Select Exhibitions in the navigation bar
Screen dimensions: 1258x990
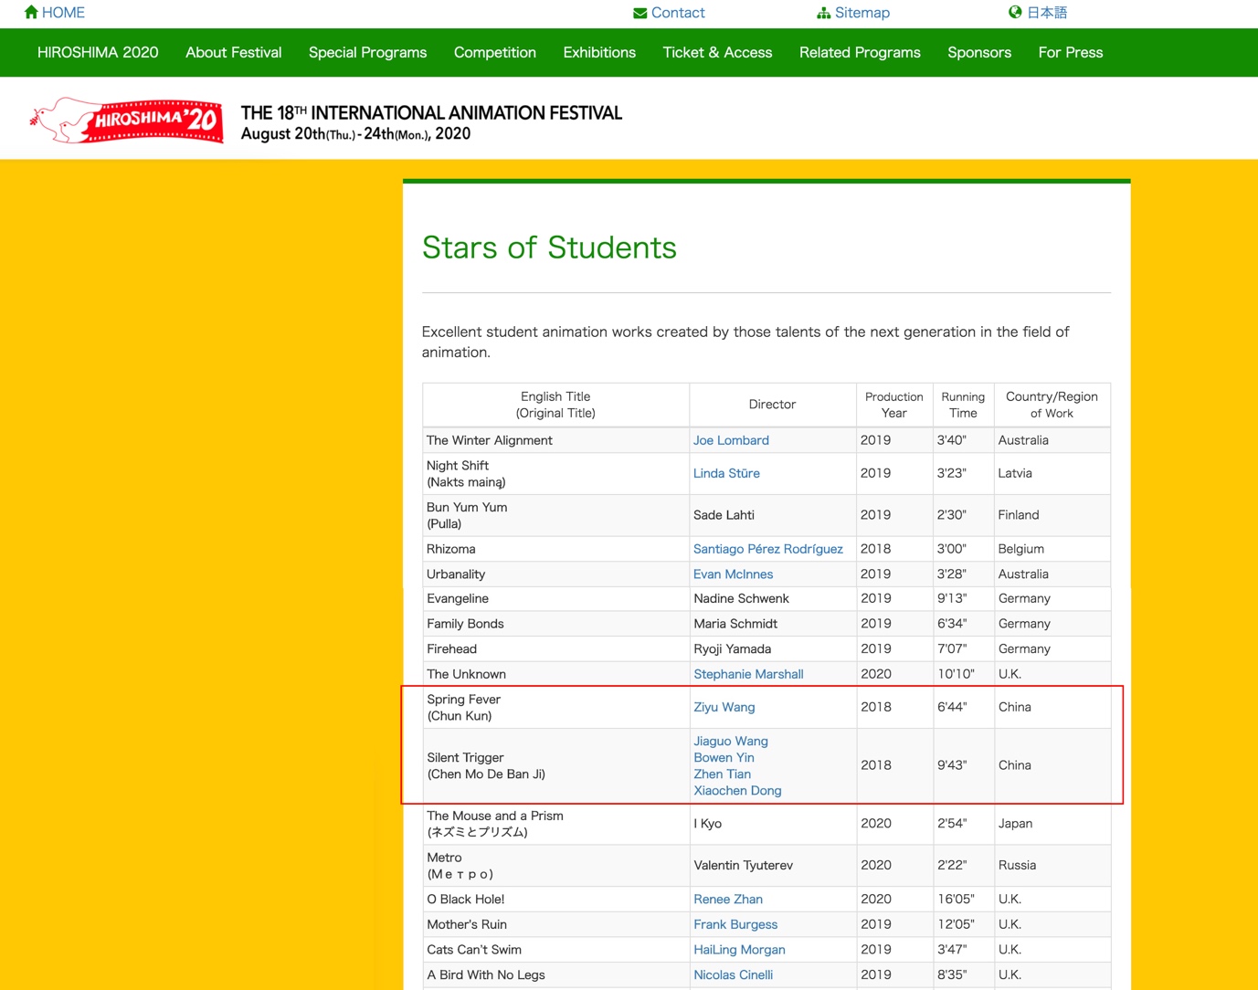tap(599, 53)
